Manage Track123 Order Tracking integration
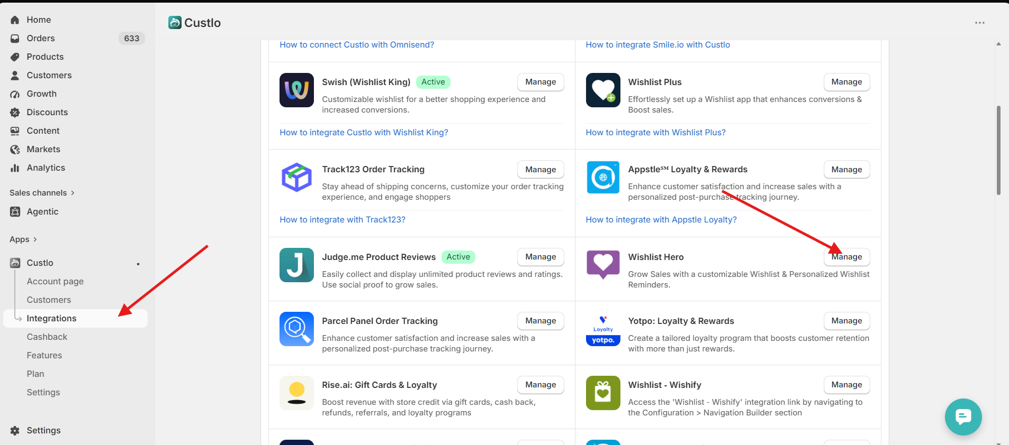The width and height of the screenshot is (1009, 445). click(x=540, y=170)
